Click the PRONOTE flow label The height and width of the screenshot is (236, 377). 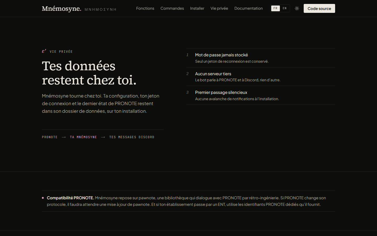click(x=50, y=137)
